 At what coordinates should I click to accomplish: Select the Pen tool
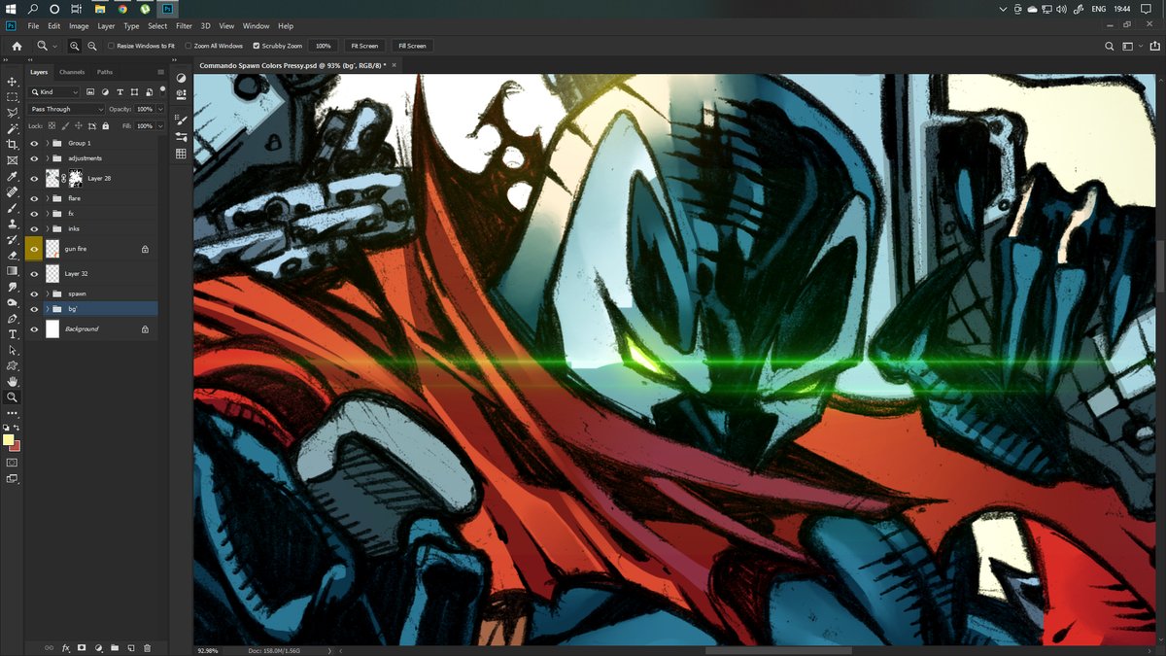(x=13, y=318)
